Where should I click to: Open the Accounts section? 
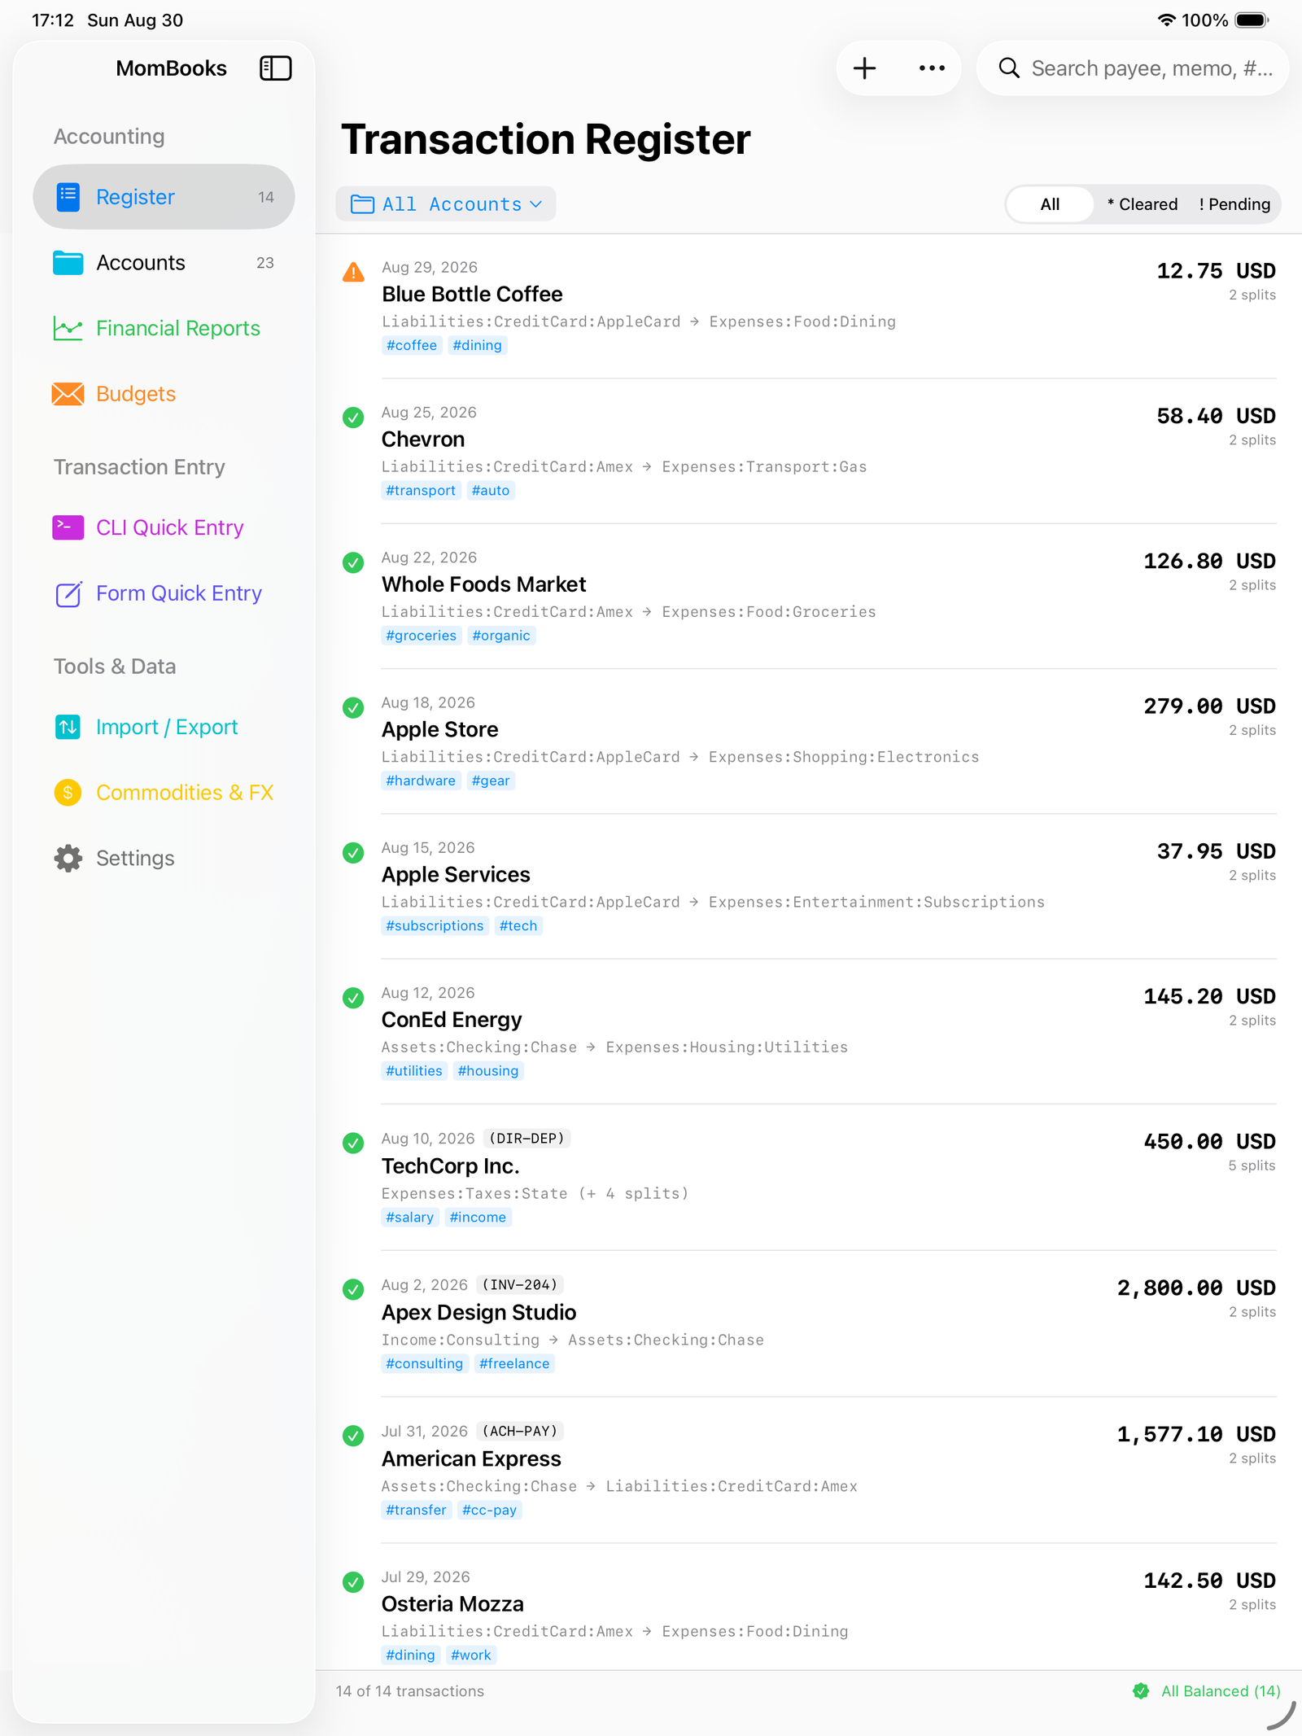pos(164,263)
